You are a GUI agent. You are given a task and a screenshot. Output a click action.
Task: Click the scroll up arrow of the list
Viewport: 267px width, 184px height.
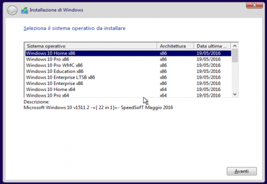coord(235,46)
